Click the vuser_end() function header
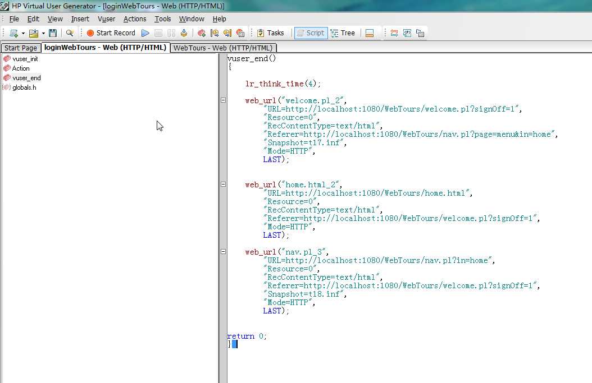 tap(252, 58)
